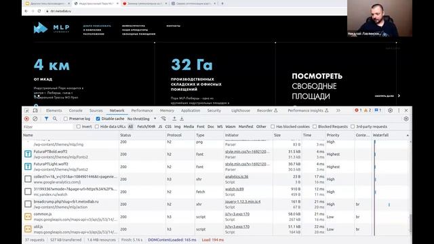Image resolution: width=434 pixels, height=244 pixels.
Task: Open analytics.js:36 initiator link
Action: (x=237, y=176)
